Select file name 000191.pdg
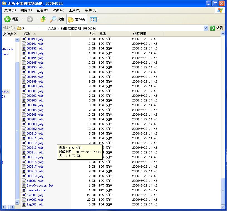Screen dimensions: 227x211 coord(35,44)
